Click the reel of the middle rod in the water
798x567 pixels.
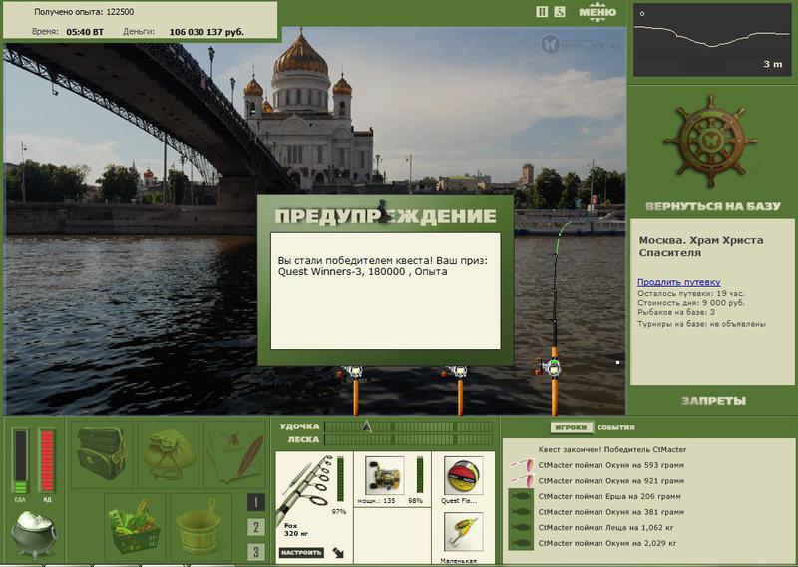[x=457, y=373]
